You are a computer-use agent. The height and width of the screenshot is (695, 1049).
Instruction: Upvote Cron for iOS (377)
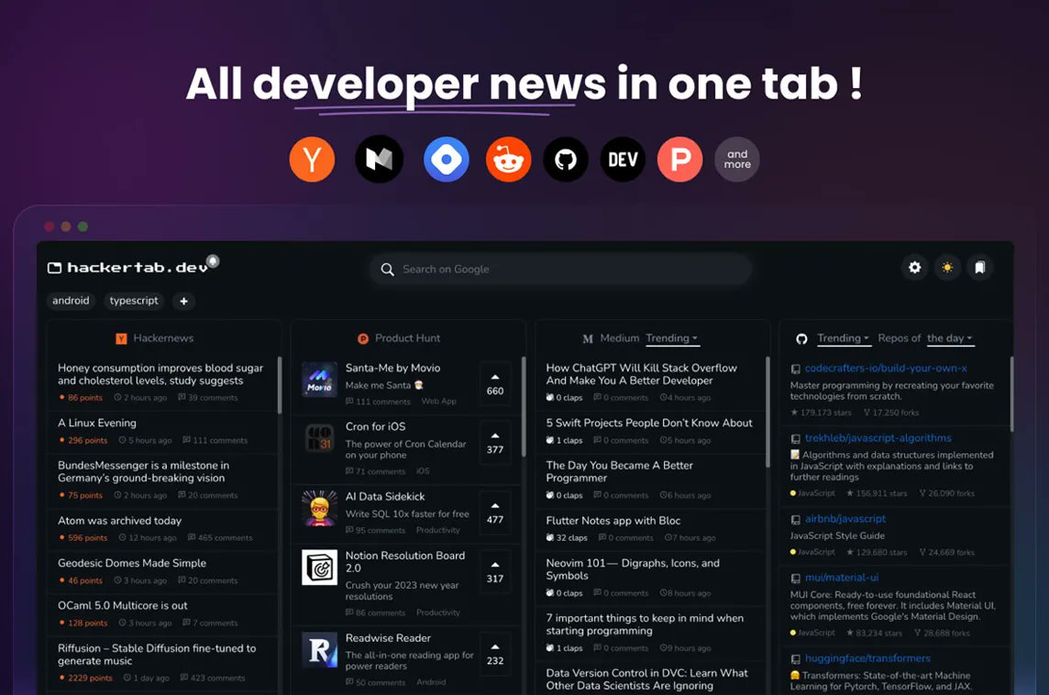(x=495, y=442)
